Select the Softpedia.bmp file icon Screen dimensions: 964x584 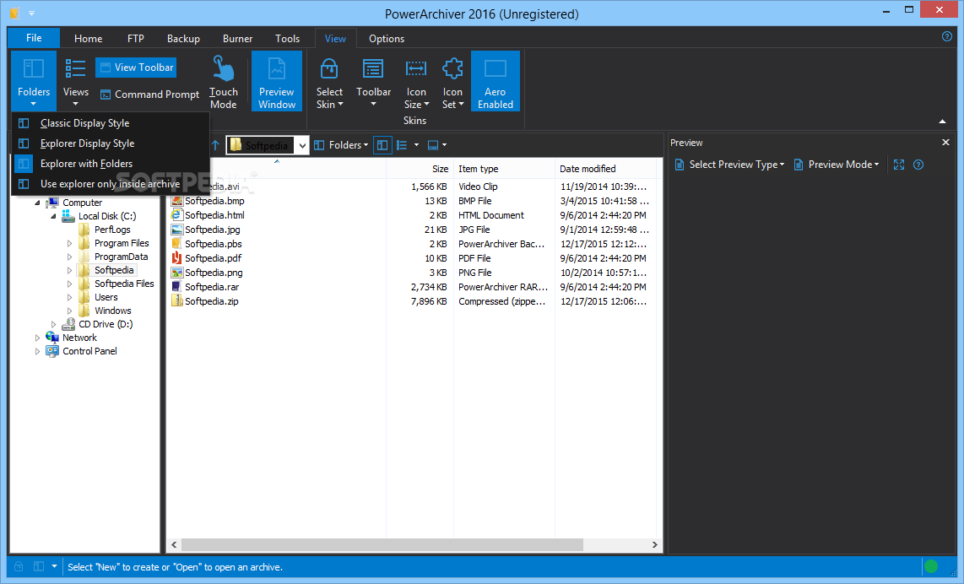[x=177, y=200]
